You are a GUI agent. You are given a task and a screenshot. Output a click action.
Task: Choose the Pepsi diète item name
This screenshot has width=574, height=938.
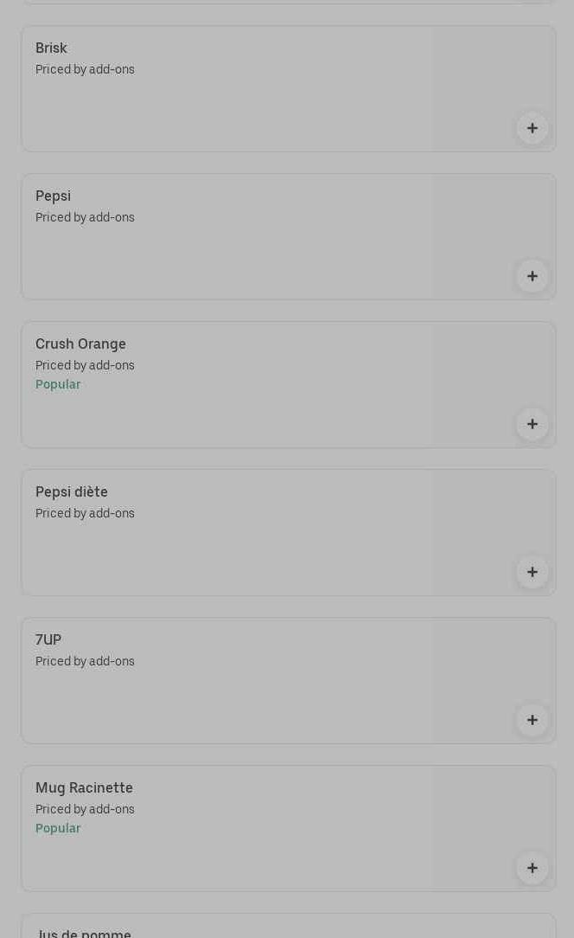click(72, 492)
